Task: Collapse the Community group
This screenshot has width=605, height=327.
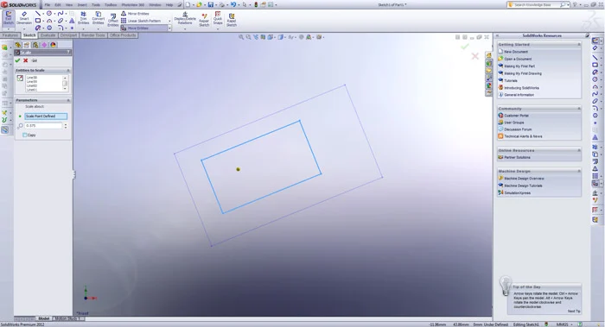Action: coord(578,109)
